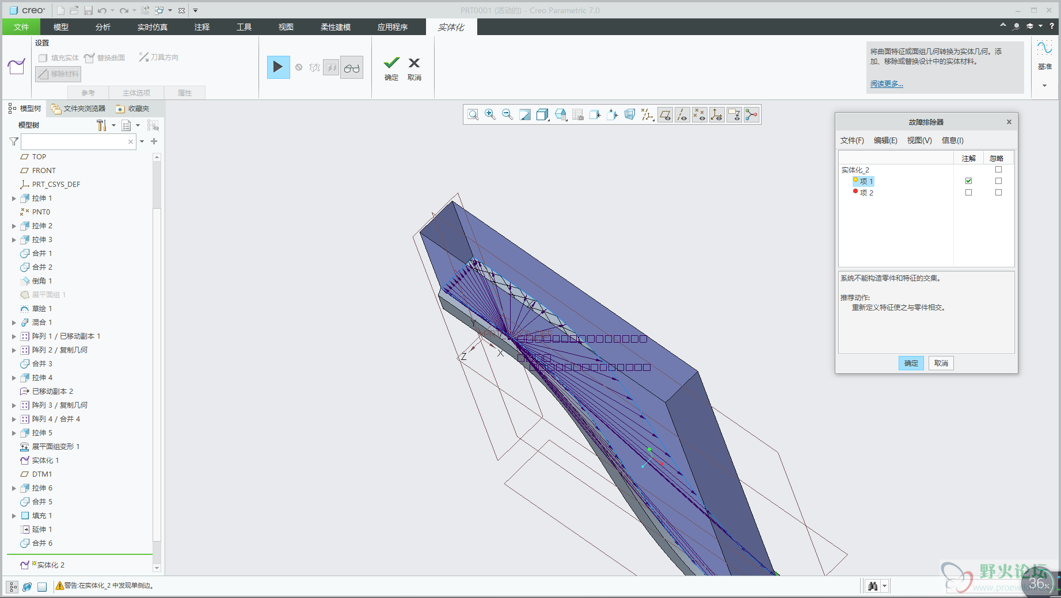The image size is (1061, 598).
Task: Click 取消 button in 故障排除器 dialog
Action: coord(941,363)
